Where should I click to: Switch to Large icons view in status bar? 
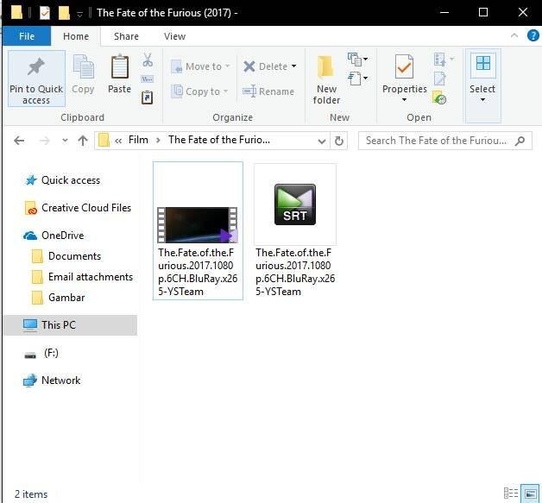[530, 494]
